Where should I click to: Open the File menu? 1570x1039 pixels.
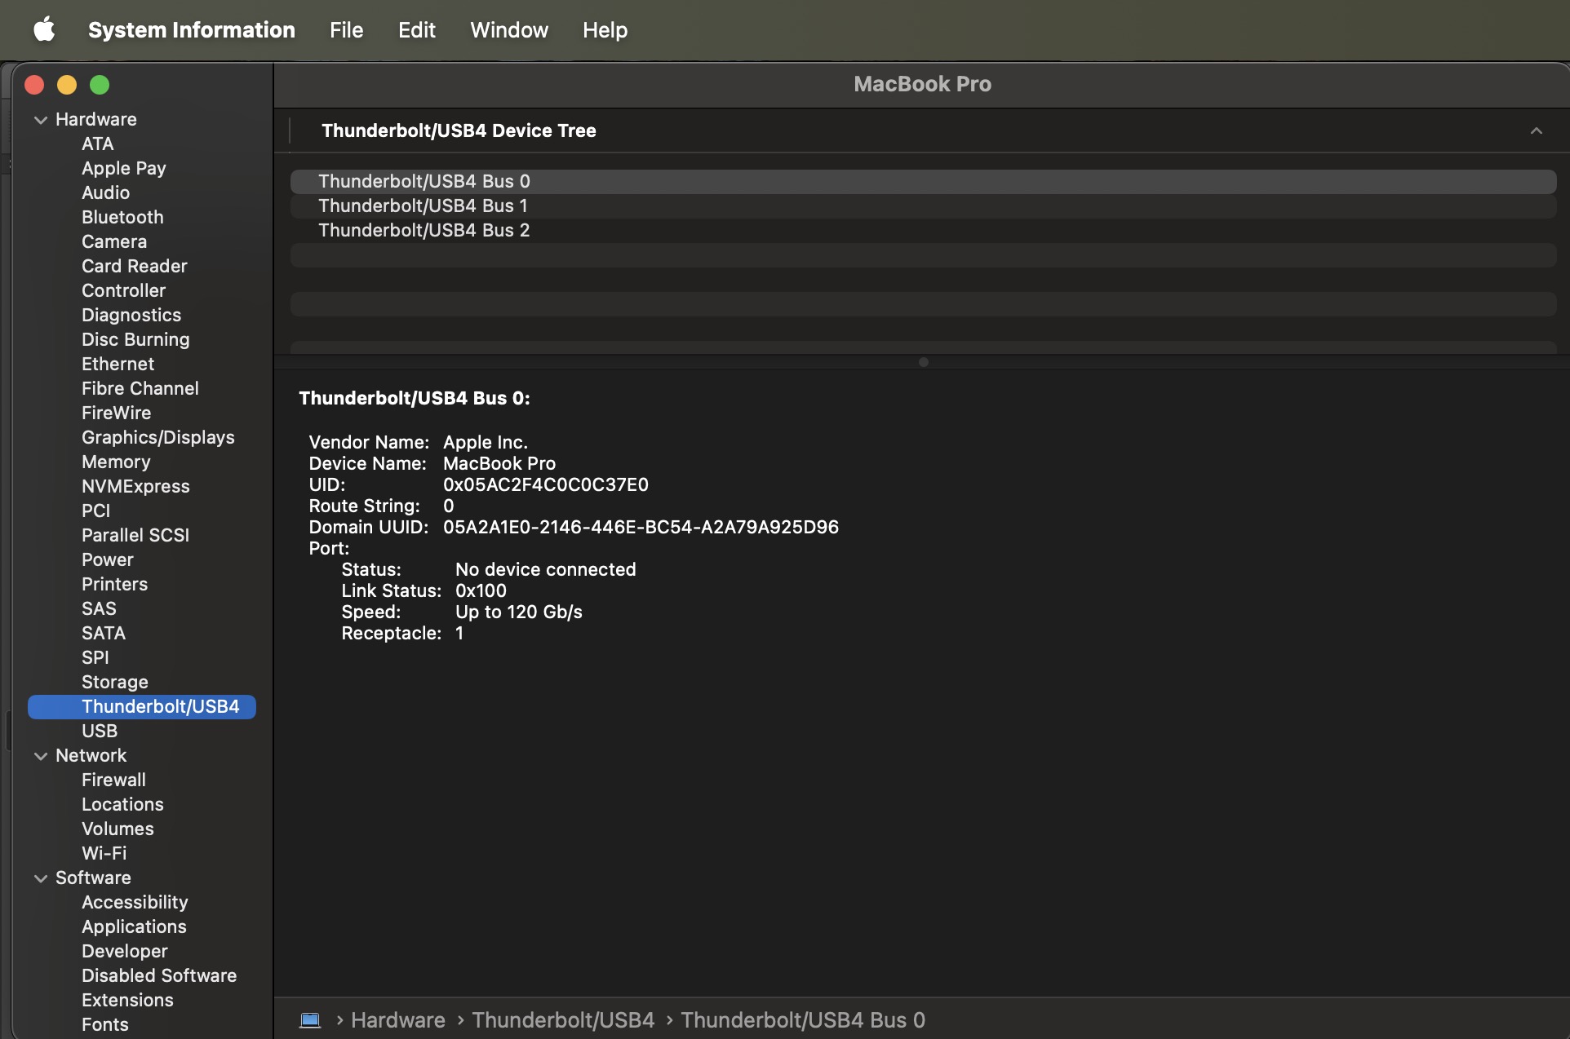(x=346, y=30)
